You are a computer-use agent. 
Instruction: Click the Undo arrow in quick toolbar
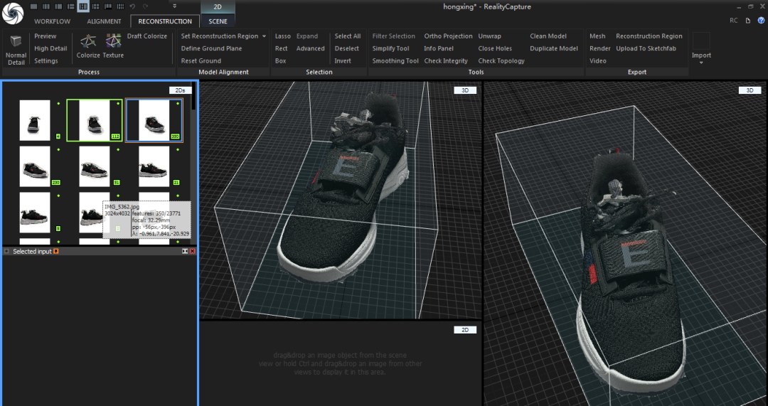[132, 6]
